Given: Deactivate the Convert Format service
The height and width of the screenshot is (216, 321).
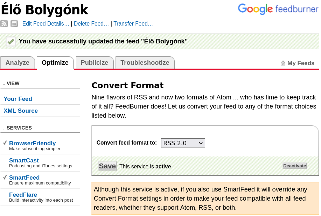Looking at the screenshot, I should 295,166.
